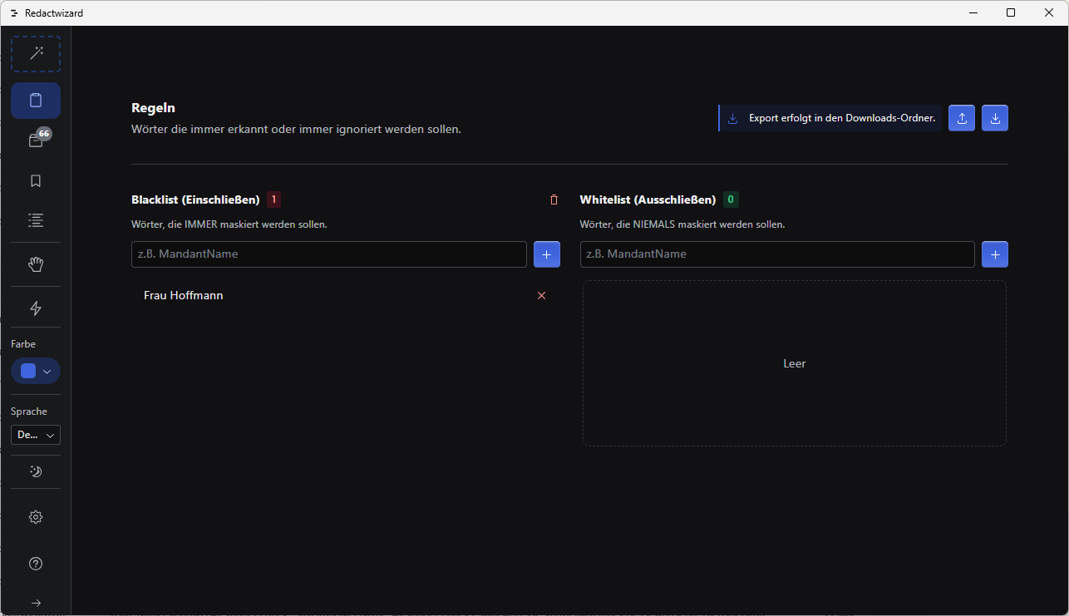The width and height of the screenshot is (1069, 616).
Task: Remove Frau Hoffmann from blacklist
Action: click(542, 295)
